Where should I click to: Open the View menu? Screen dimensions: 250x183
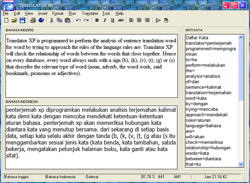click(x=29, y=14)
